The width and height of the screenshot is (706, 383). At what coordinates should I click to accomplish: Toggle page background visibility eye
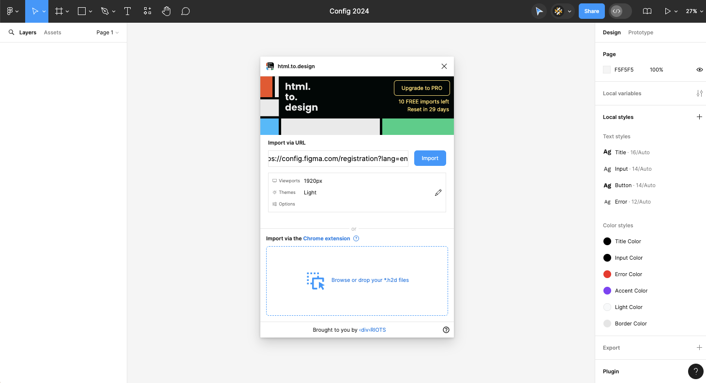(699, 70)
